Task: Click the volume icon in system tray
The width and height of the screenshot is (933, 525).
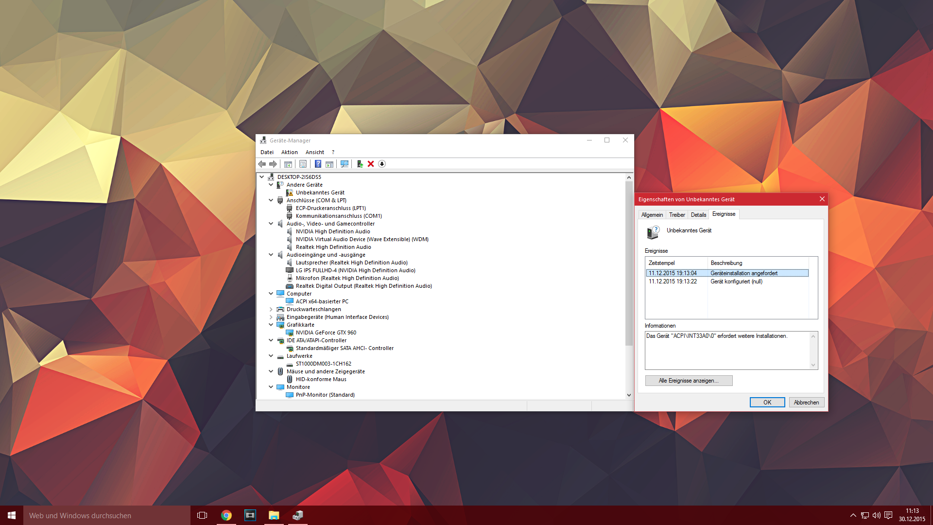Action: (876, 515)
